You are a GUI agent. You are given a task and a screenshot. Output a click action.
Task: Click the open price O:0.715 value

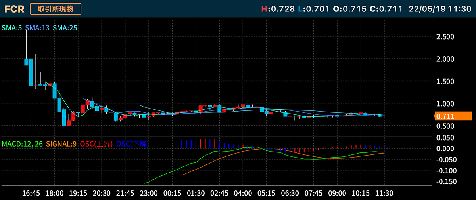pyautogui.click(x=349, y=9)
